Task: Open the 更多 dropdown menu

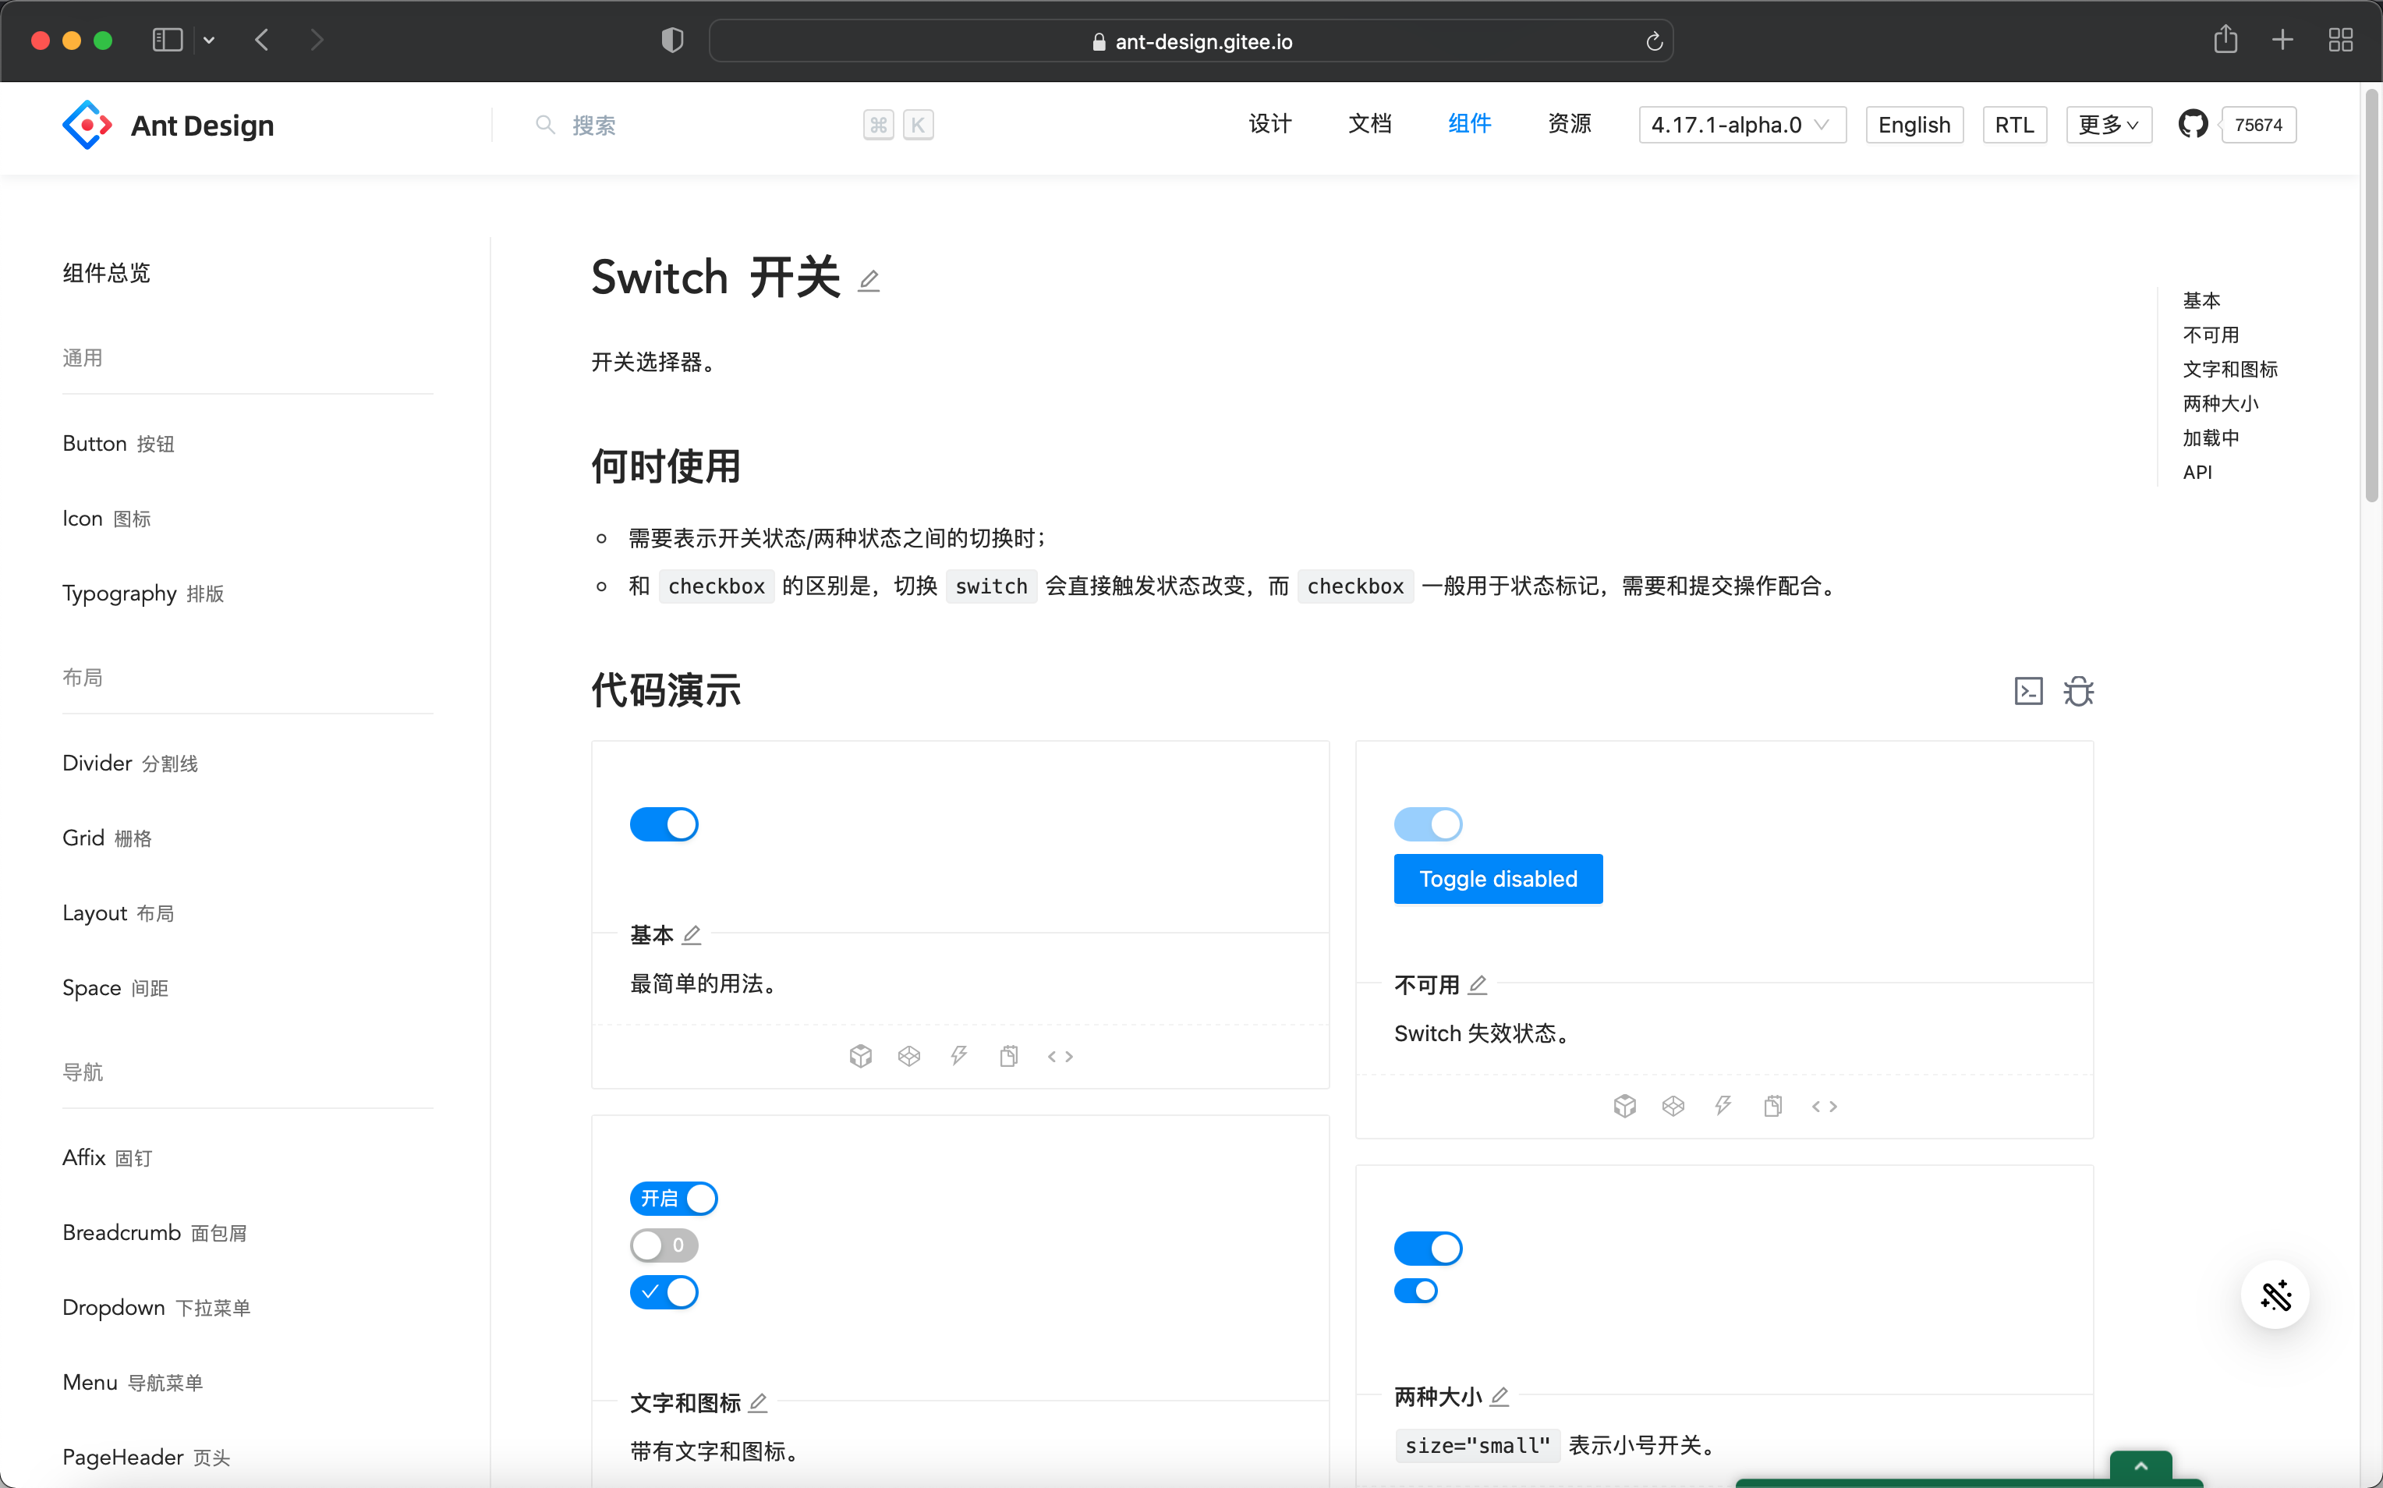Action: (x=2109, y=125)
